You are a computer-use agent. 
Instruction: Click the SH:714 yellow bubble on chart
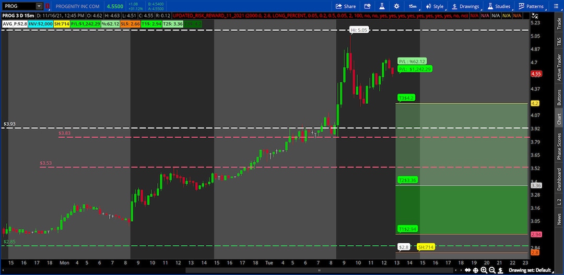[x=426, y=247]
